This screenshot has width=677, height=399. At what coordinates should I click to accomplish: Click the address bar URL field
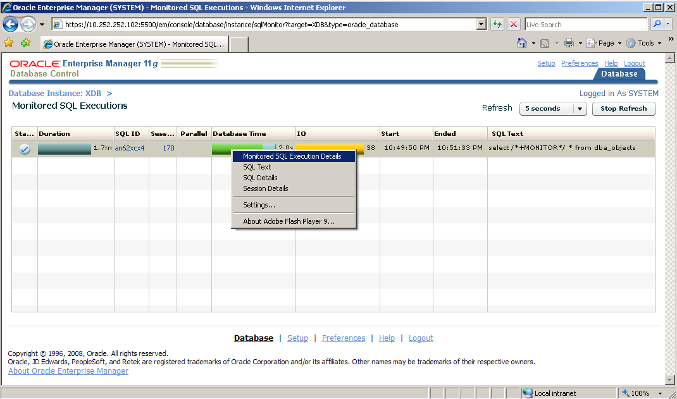click(265, 25)
